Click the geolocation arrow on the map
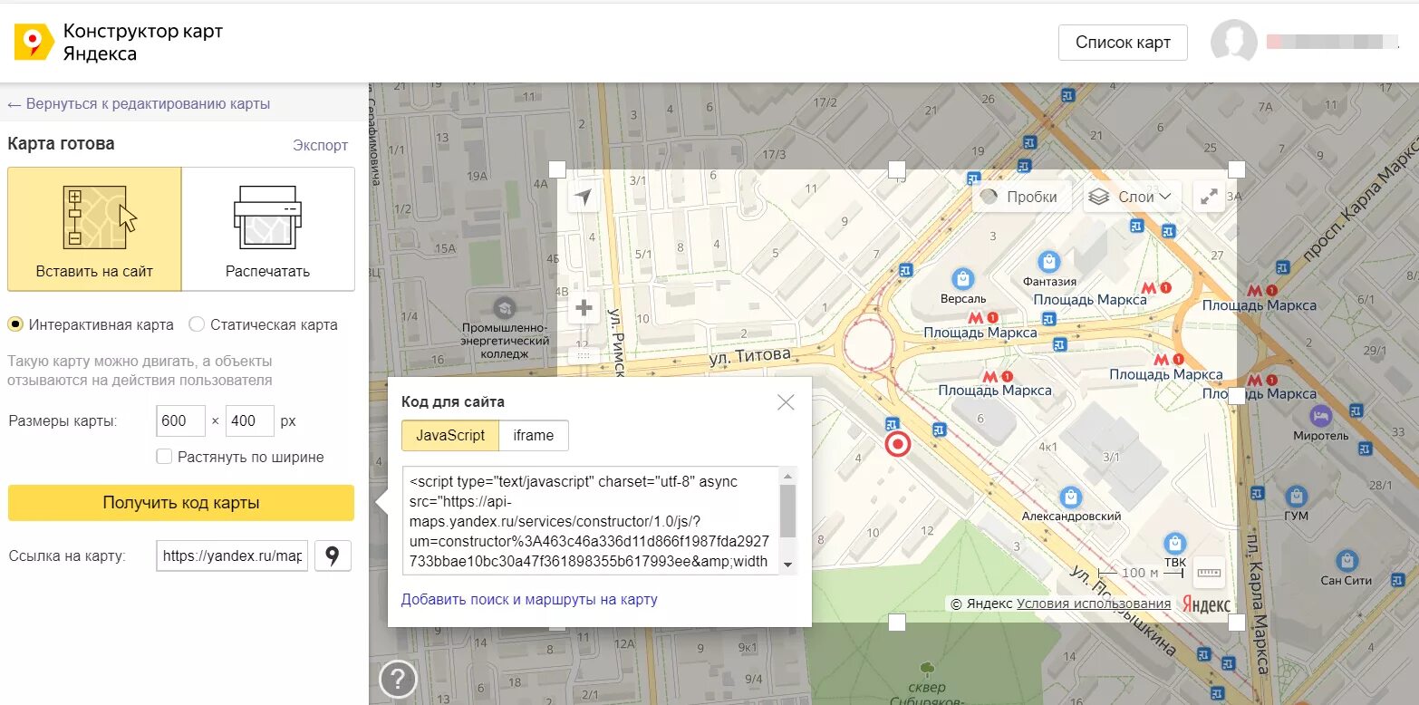The height and width of the screenshot is (705, 1419). [584, 198]
